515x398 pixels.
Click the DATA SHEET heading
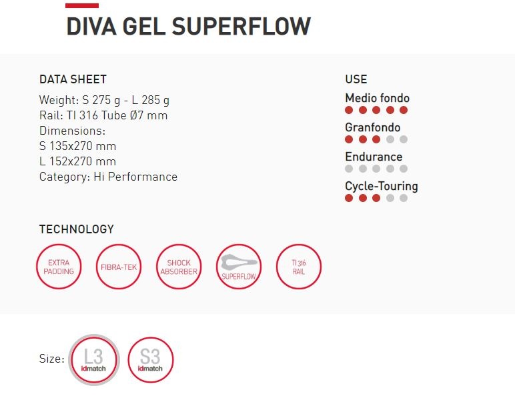[73, 79]
